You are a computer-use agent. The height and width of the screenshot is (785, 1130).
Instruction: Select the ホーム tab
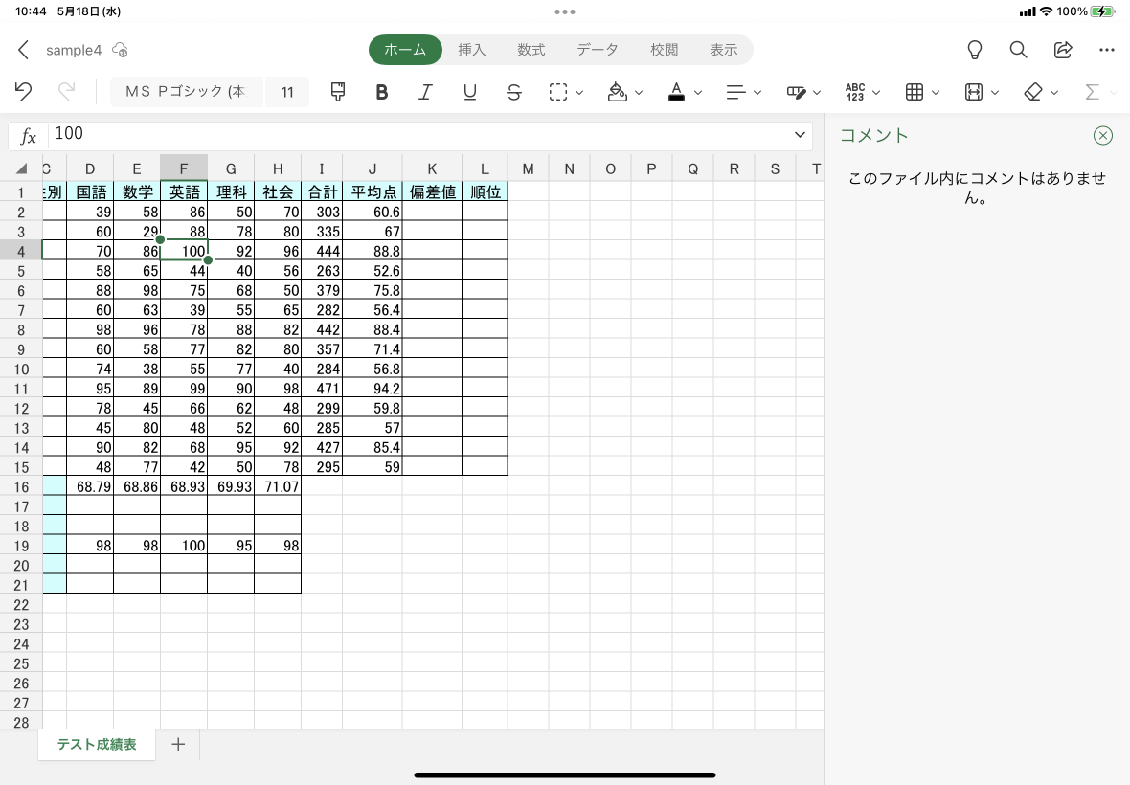coord(405,50)
